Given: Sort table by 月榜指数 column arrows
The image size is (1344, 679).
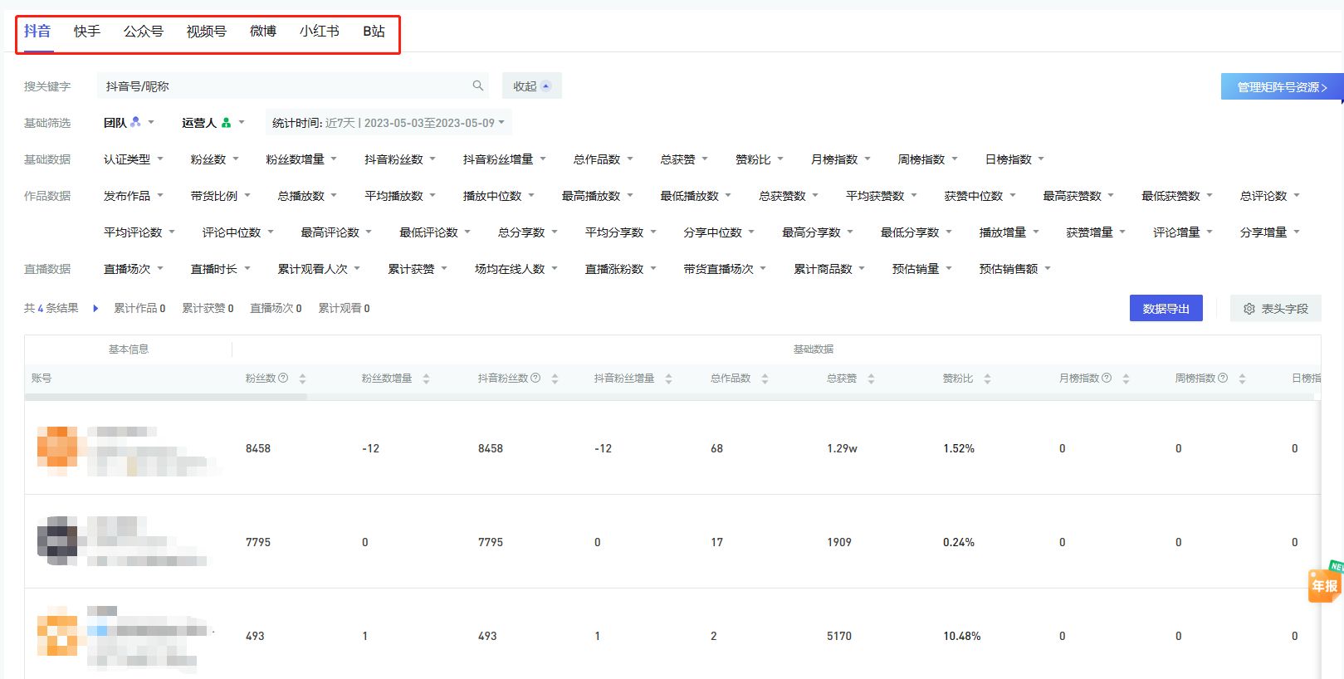Looking at the screenshot, I should click(1126, 379).
